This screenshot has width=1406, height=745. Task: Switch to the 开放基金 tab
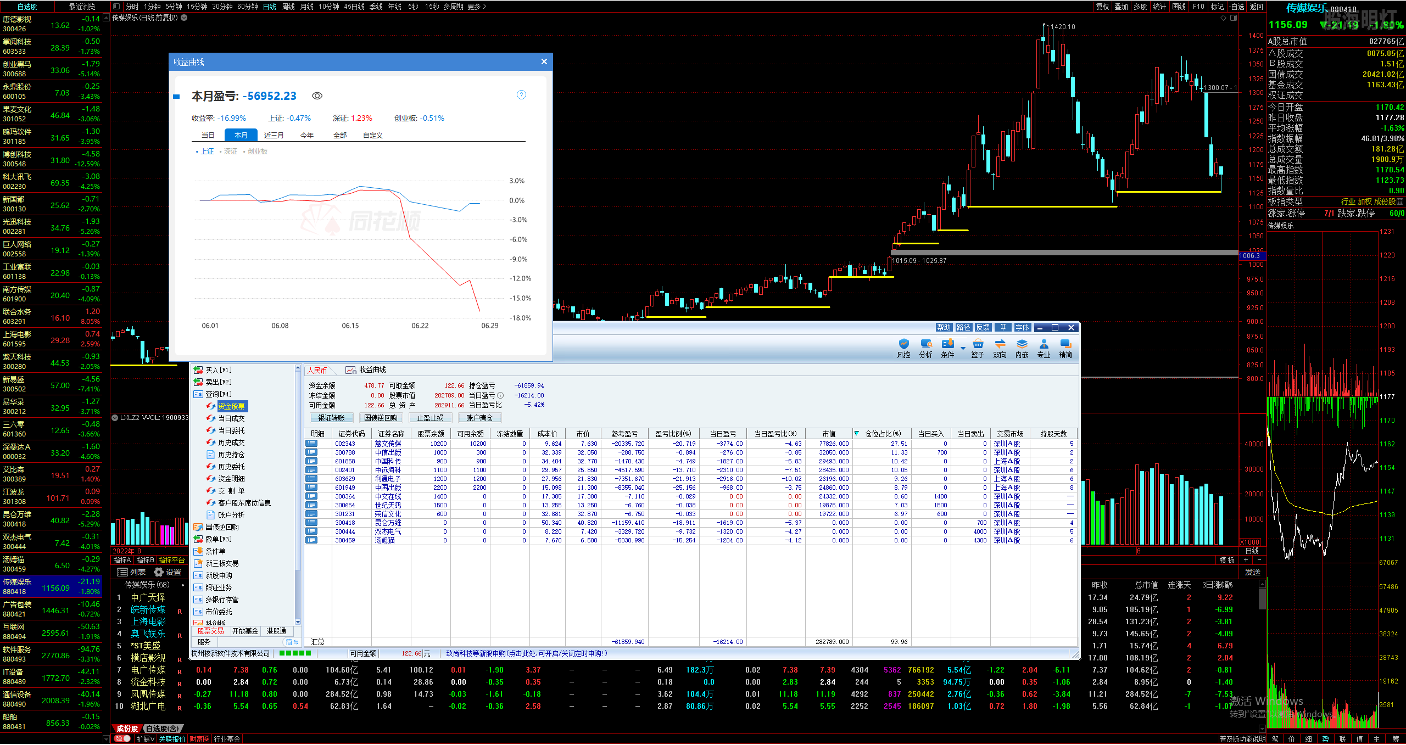point(245,631)
